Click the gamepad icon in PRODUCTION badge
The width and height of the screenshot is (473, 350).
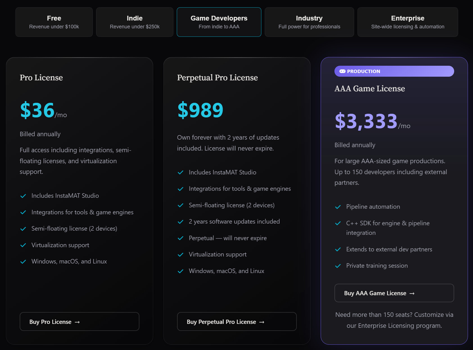point(342,71)
